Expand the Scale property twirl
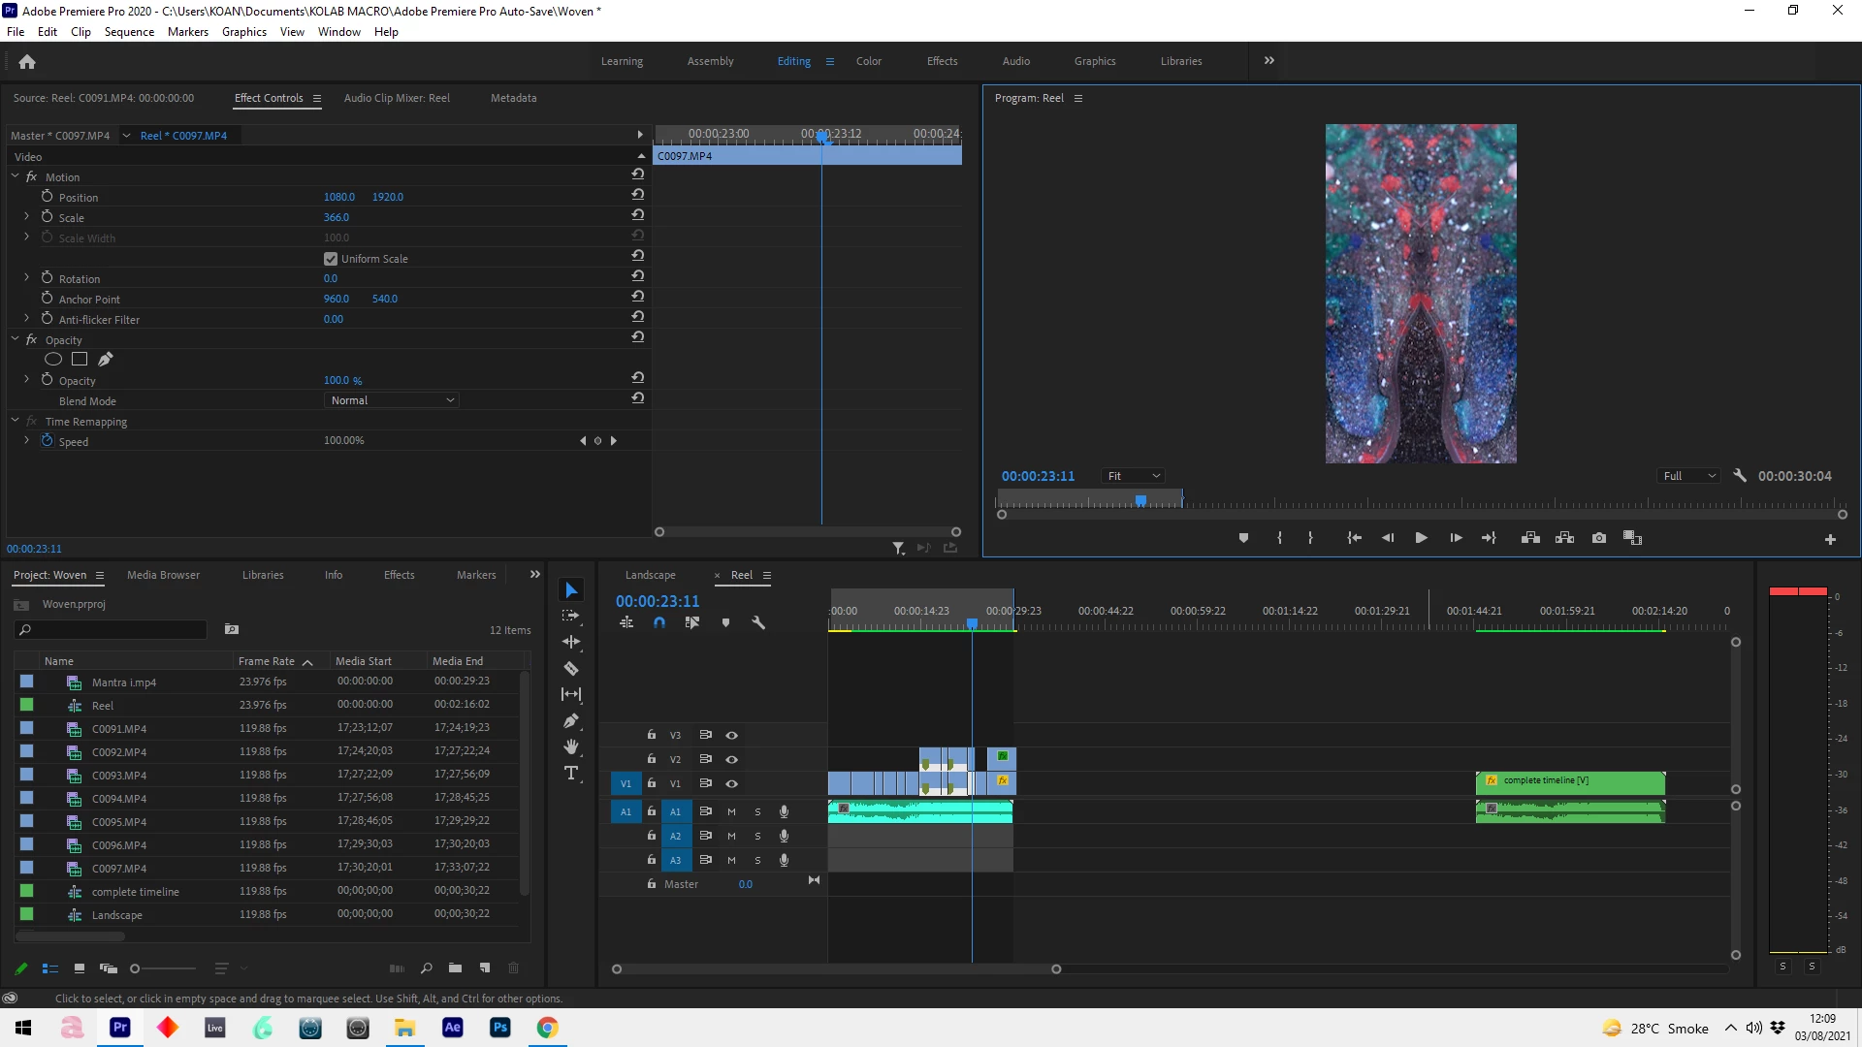Image resolution: width=1862 pixels, height=1047 pixels. pos(27,217)
